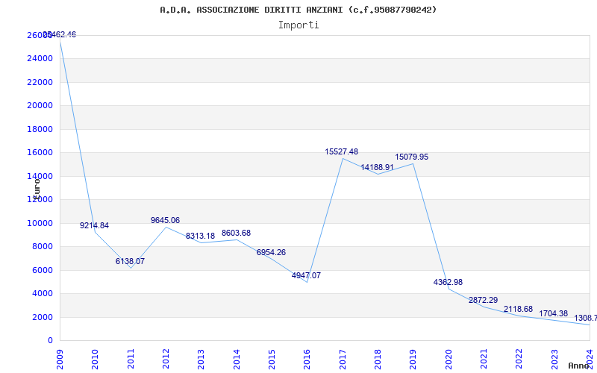Viewport: 597px width, 373px height.
Task: Click the 24000 y-axis value
Action: pos(40,59)
